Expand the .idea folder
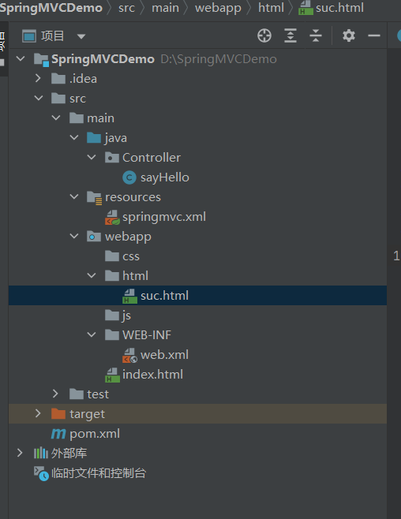Viewport: 401px width, 519px height. [38, 78]
